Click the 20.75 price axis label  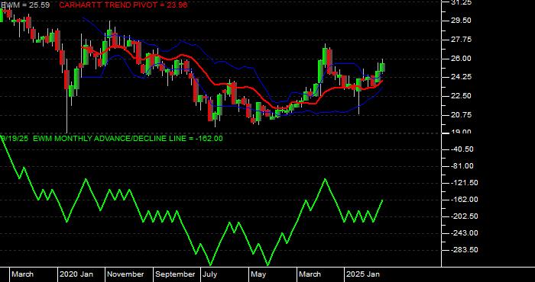click(x=462, y=115)
